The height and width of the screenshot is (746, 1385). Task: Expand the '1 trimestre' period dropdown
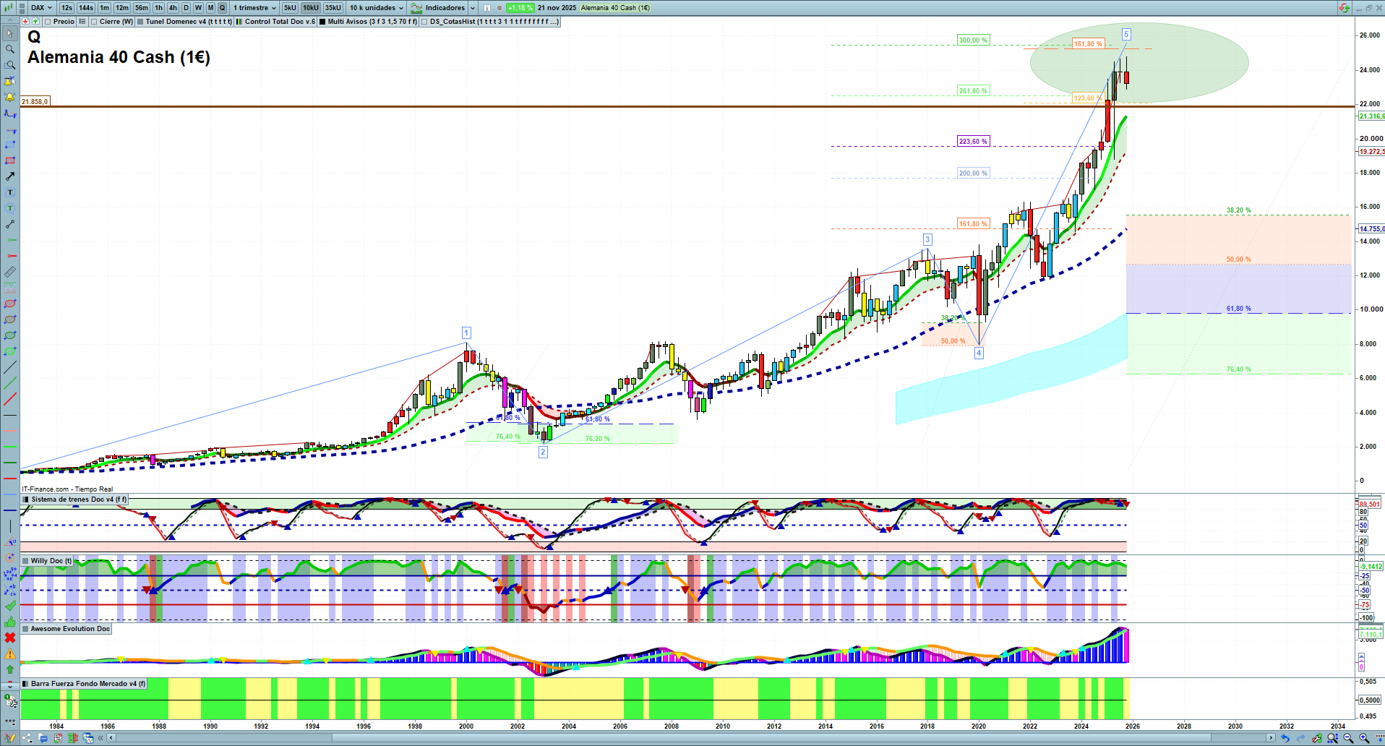pos(254,8)
